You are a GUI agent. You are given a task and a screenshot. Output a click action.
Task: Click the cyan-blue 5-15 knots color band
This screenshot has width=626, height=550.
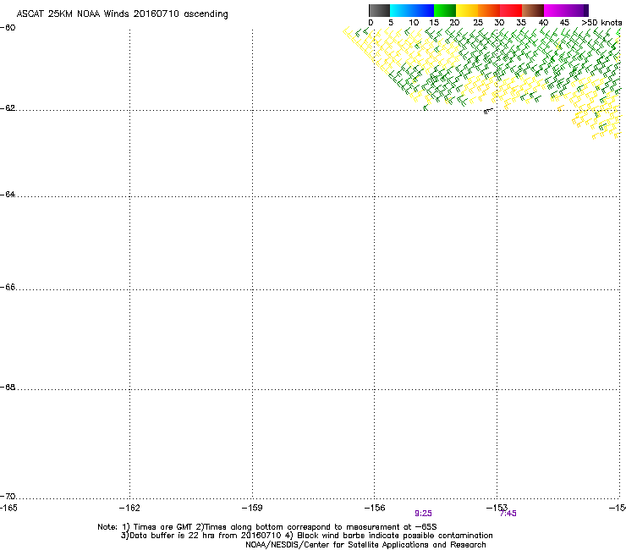tap(412, 10)
